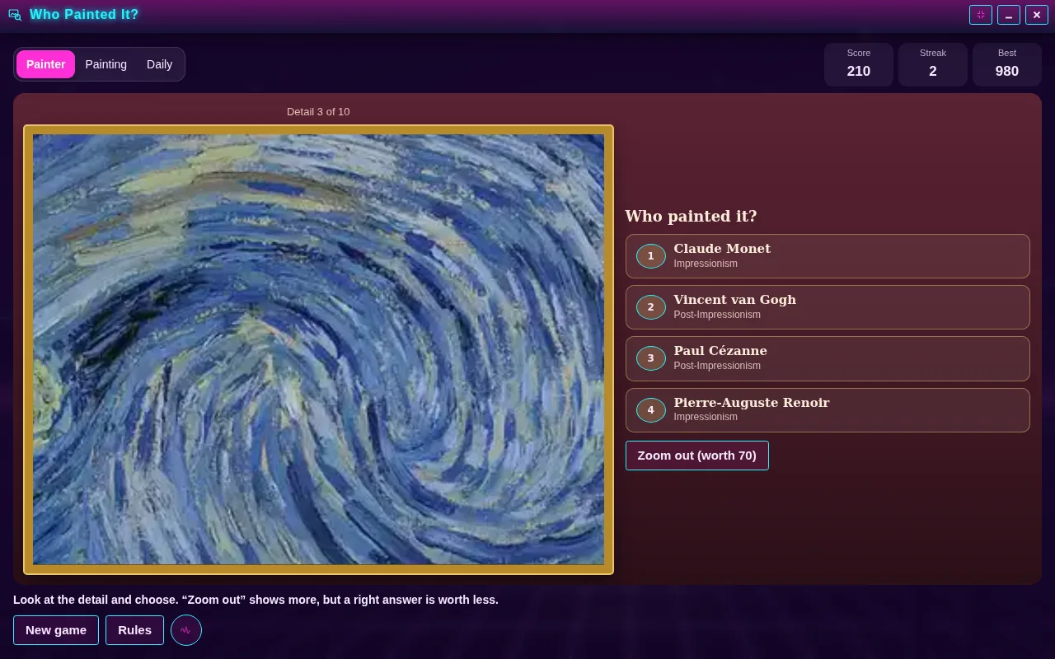Viewport: 1055px width, 659px height.
Task: Click the compact mode icon in title bar
Action: pos(981,15)
